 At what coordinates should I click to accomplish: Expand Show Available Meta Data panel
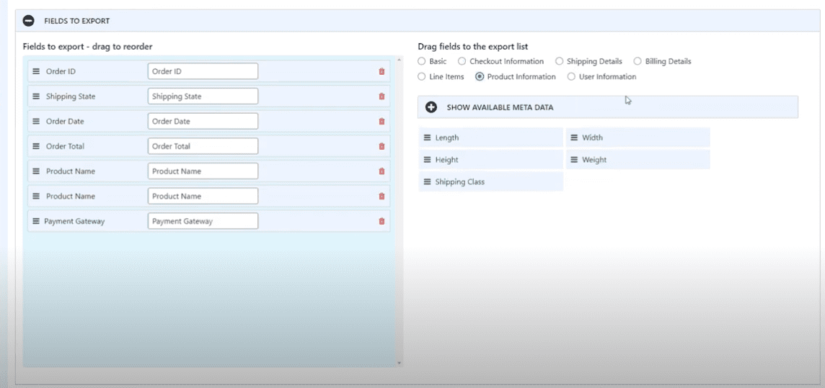pos(431,107)
